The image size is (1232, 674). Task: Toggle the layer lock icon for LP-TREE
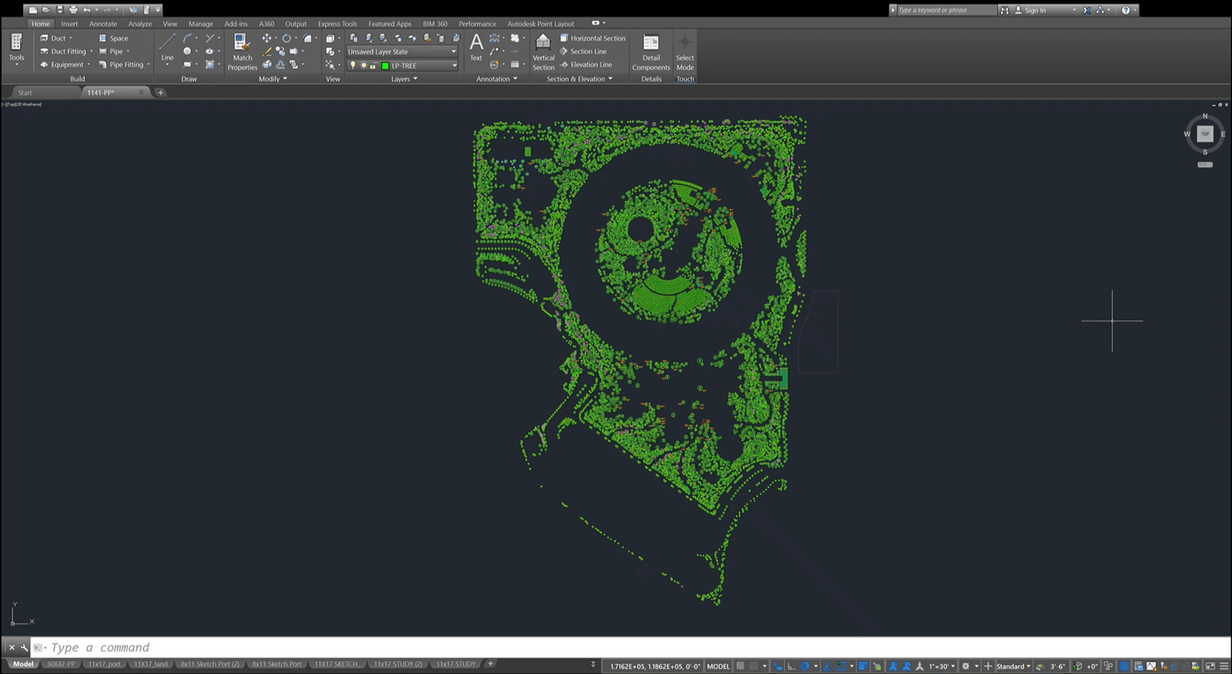click(x=373, y=65)
